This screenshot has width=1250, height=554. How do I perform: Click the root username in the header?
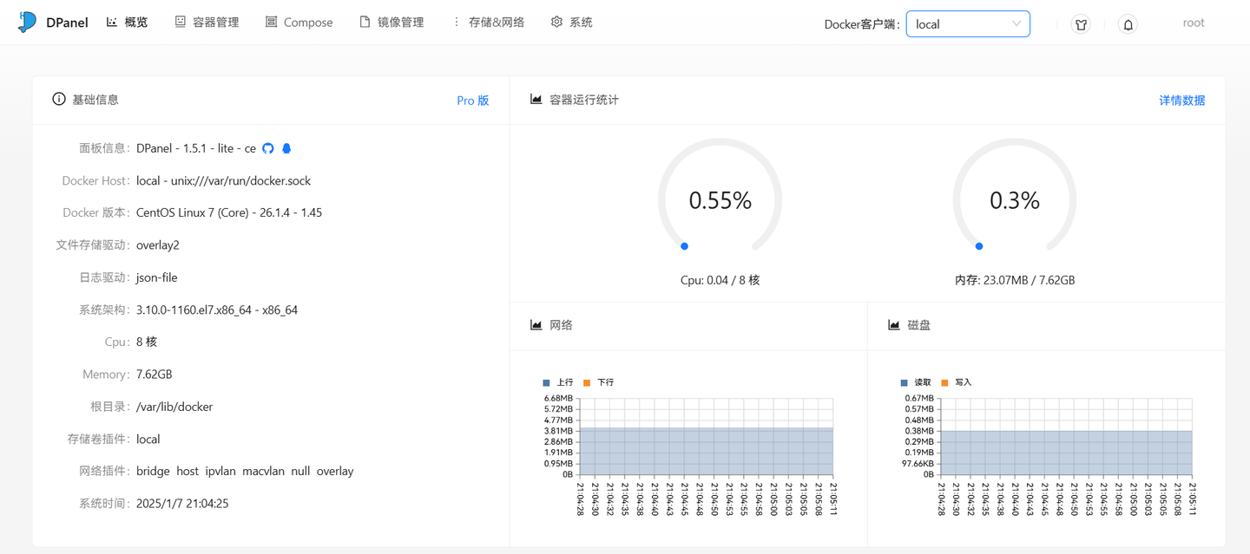pos(1193,23)
